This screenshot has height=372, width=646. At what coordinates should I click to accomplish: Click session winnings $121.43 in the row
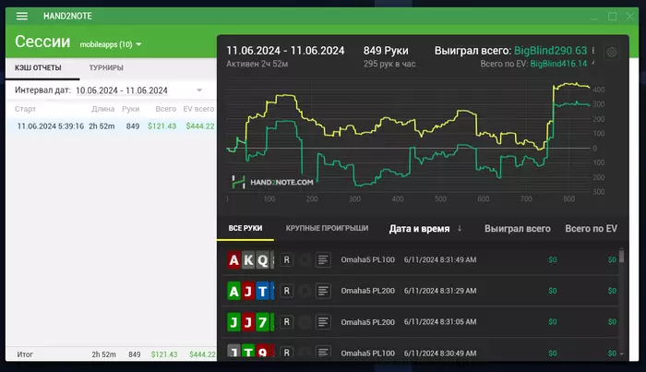(x=161, y=126)
